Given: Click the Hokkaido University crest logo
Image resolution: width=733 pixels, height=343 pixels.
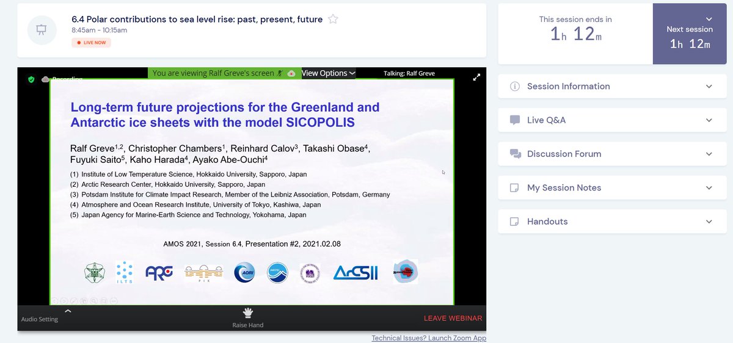Looking at the screenshot, I should (94, 272).
